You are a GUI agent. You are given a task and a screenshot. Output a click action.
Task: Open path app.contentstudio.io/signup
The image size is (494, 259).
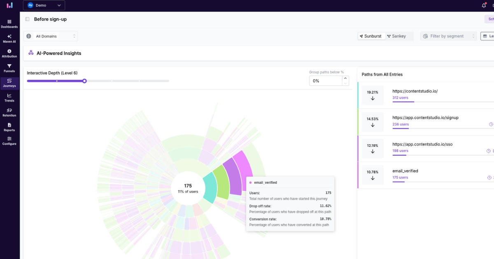[x=425, y=118]
